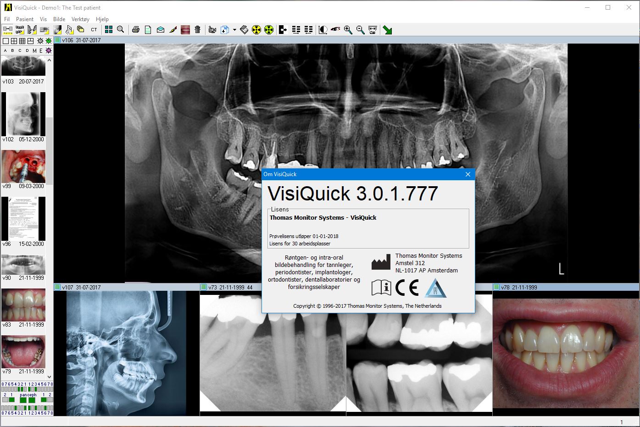Screen dimensions: 640x427
Task: Toggle filter letter B
Action: 12,50
